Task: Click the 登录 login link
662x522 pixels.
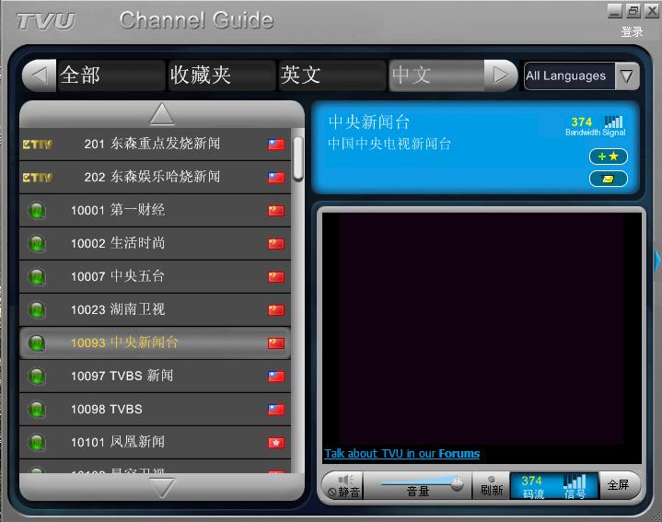Action: tap(632, 31)
